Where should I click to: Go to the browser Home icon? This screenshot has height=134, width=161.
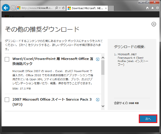pyautogui.click(x=147, y=8)
